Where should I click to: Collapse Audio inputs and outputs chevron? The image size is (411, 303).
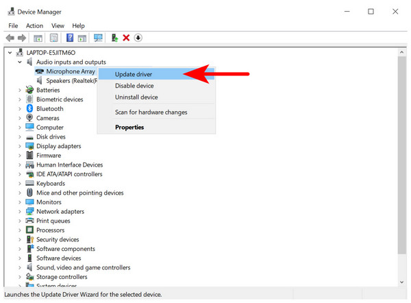pos(20,62)
